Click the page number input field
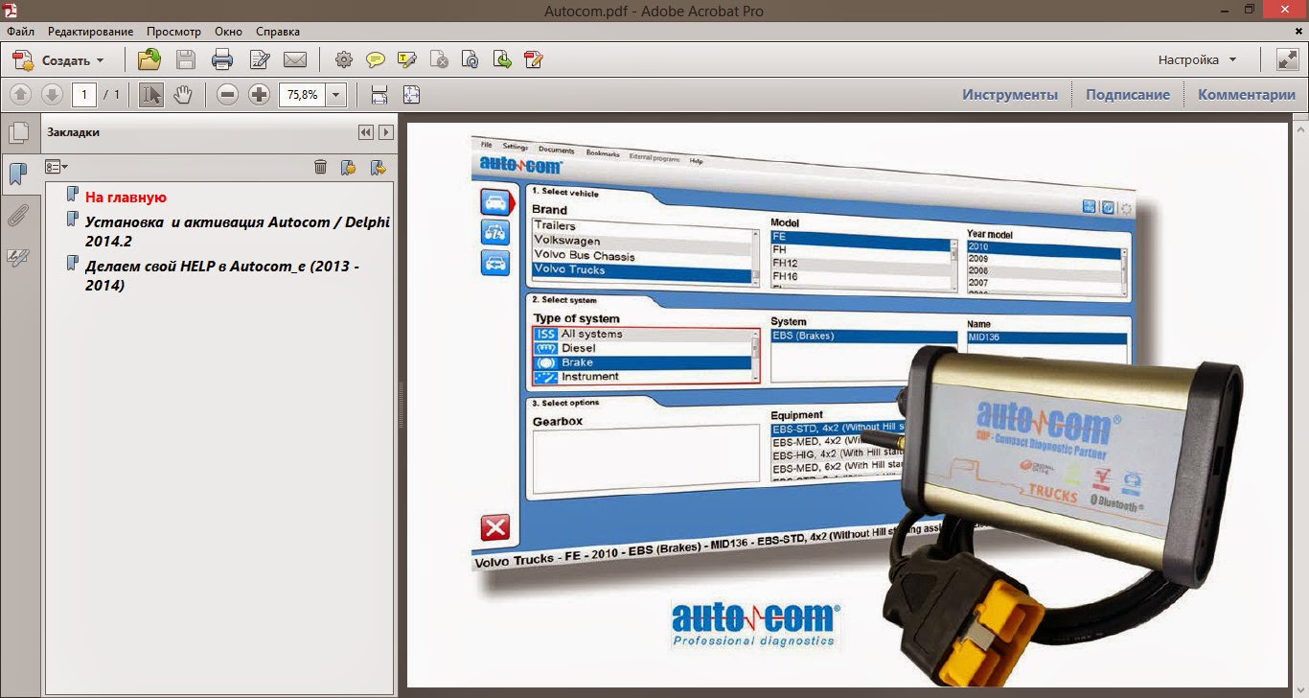 tap(84, 95)
